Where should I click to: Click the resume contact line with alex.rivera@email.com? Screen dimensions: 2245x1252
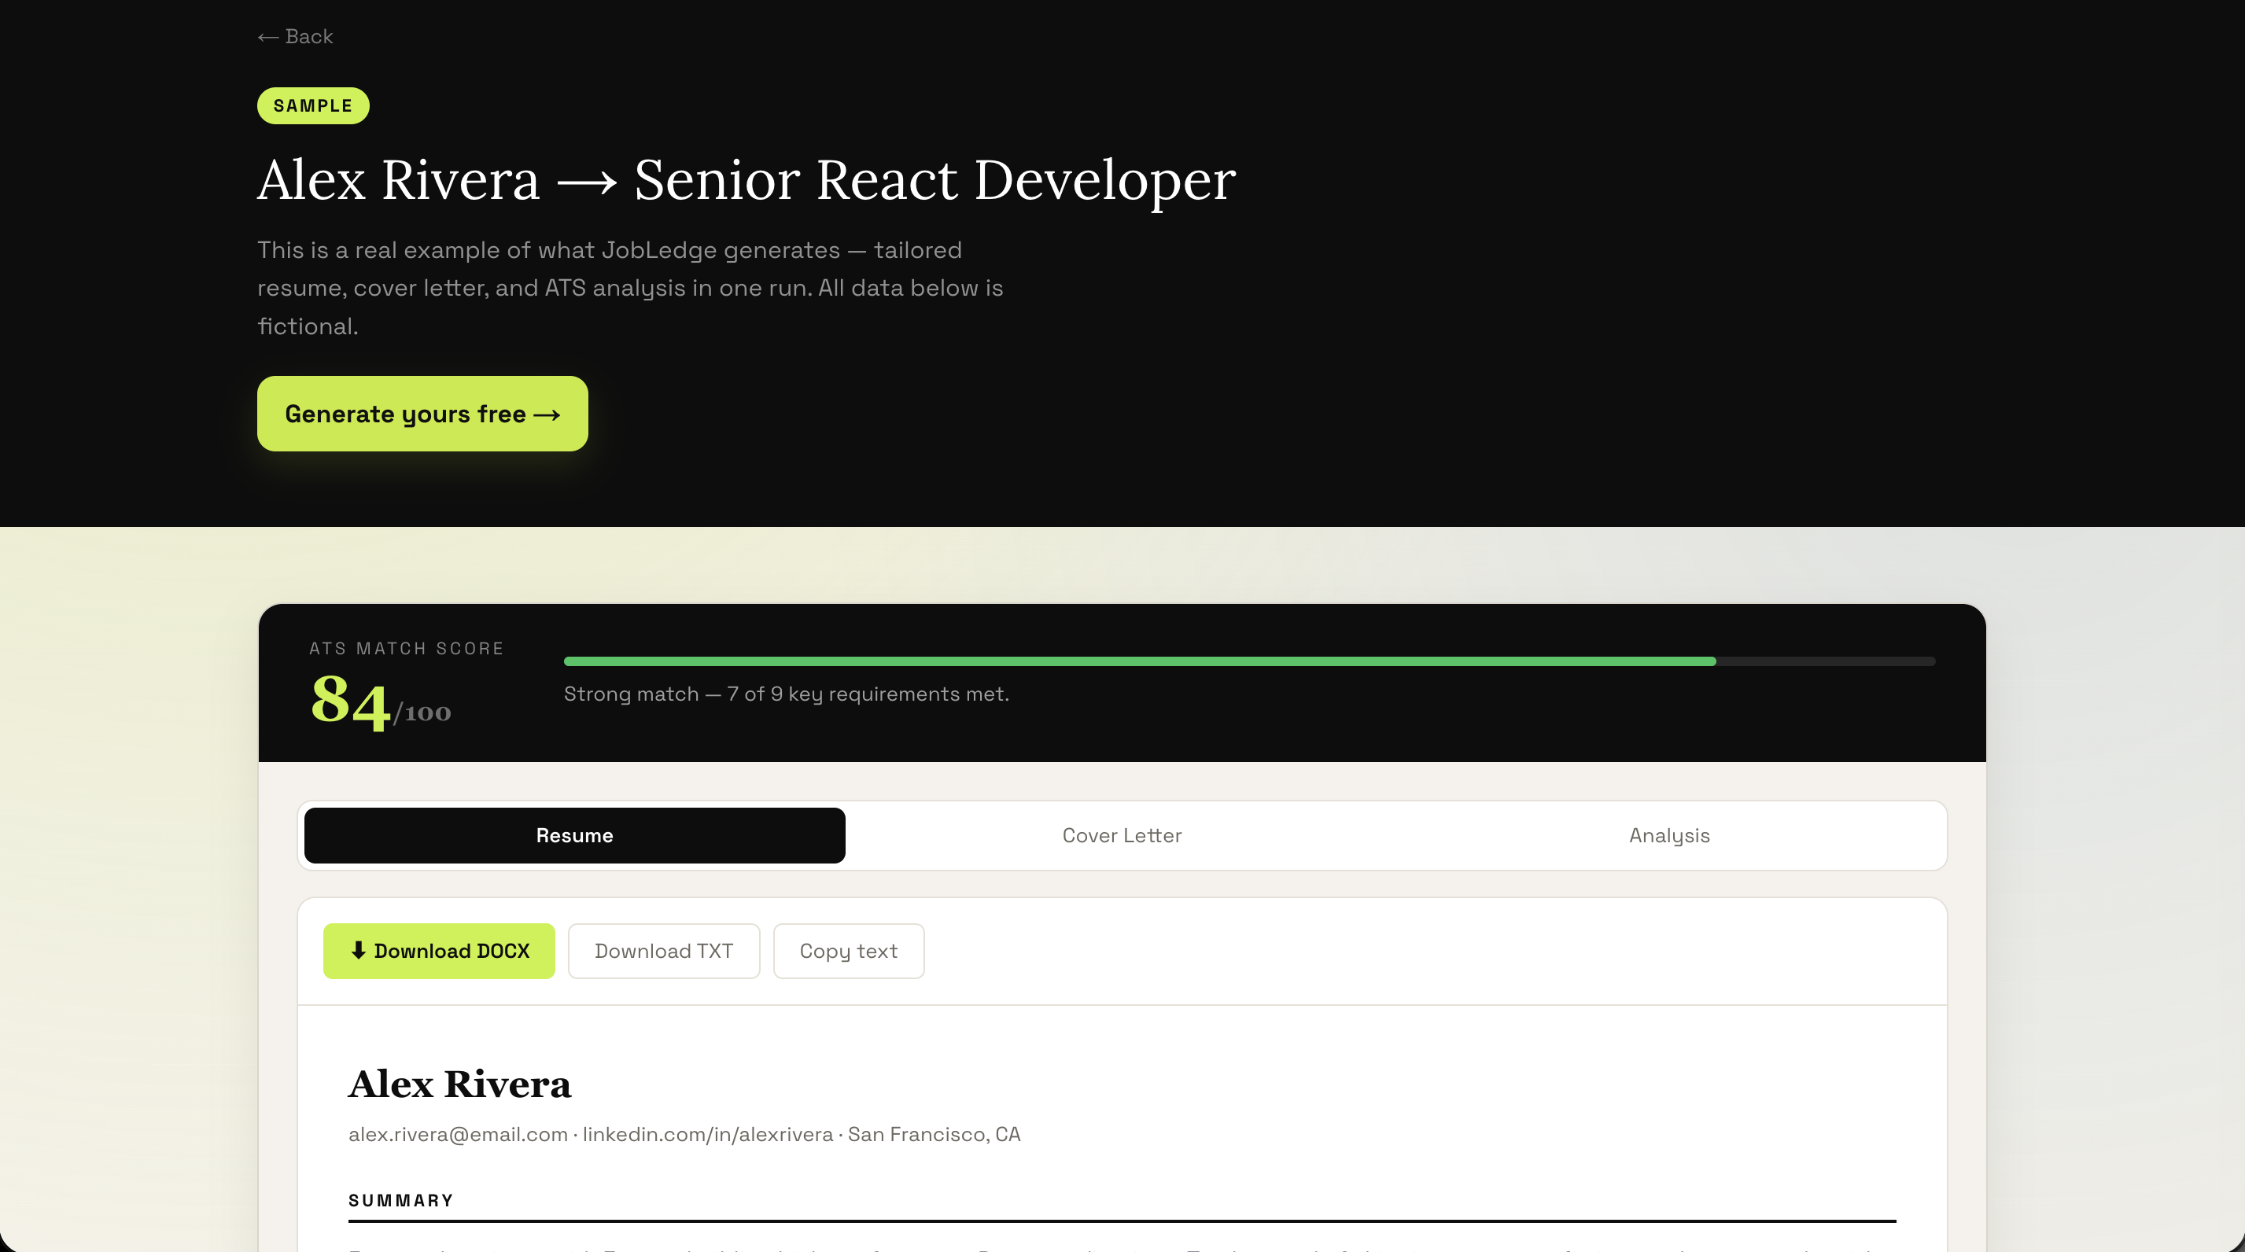pyautogui.click(x=684, y=1134)
